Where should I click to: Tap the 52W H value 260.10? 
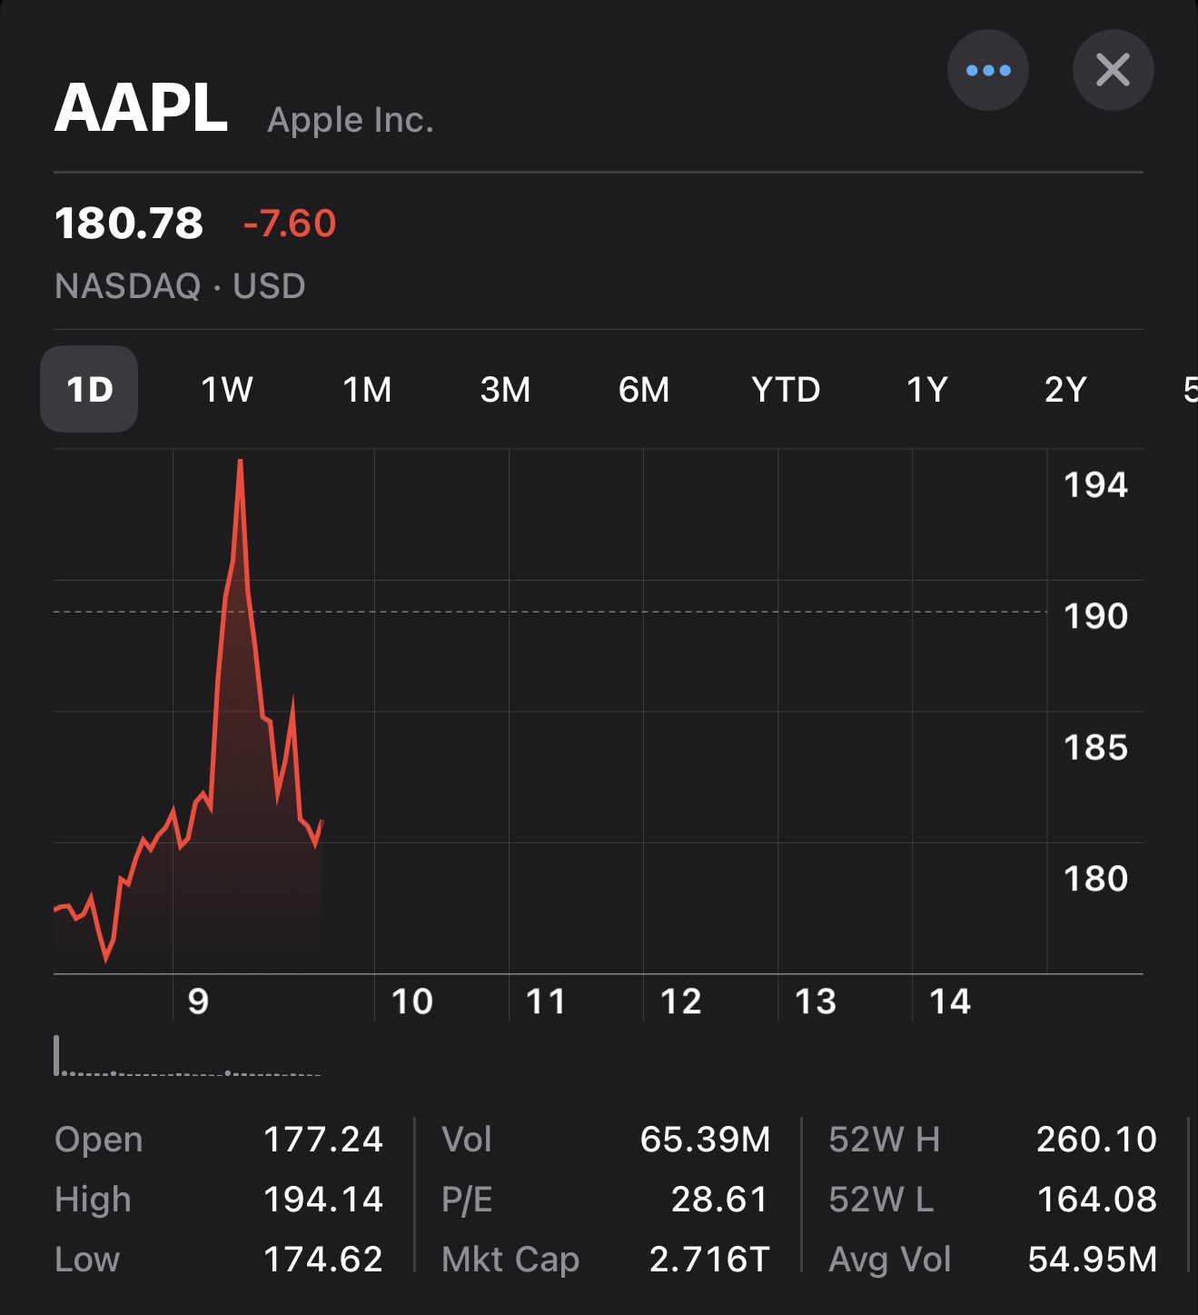[x=1095, y=1140]
